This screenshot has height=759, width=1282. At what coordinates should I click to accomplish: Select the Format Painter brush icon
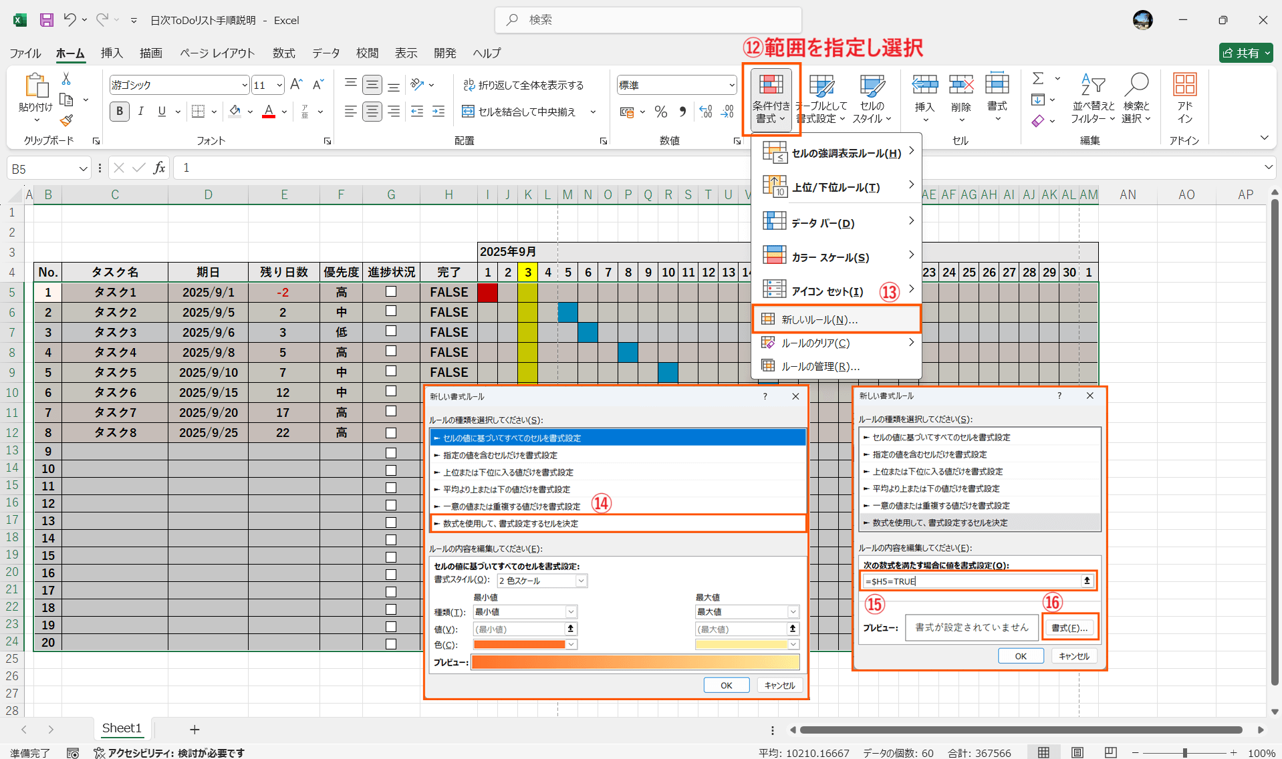point(66,120)
